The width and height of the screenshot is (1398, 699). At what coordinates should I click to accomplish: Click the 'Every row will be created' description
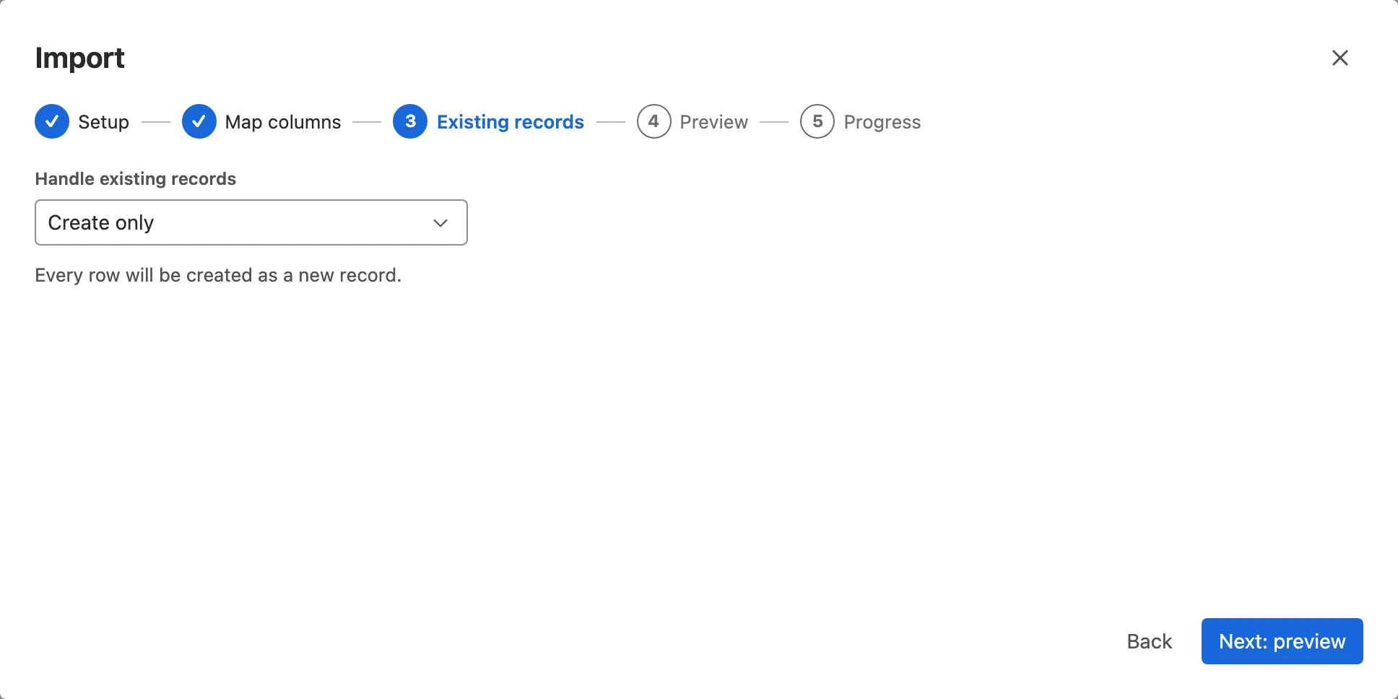[x=218, y=275]
